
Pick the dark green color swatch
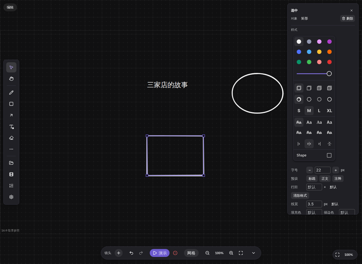coord(299,62)
